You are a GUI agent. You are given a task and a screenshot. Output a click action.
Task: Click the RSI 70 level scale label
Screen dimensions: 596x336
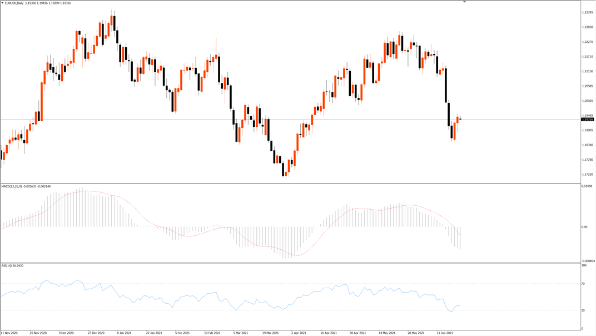(x=583, y=284)
